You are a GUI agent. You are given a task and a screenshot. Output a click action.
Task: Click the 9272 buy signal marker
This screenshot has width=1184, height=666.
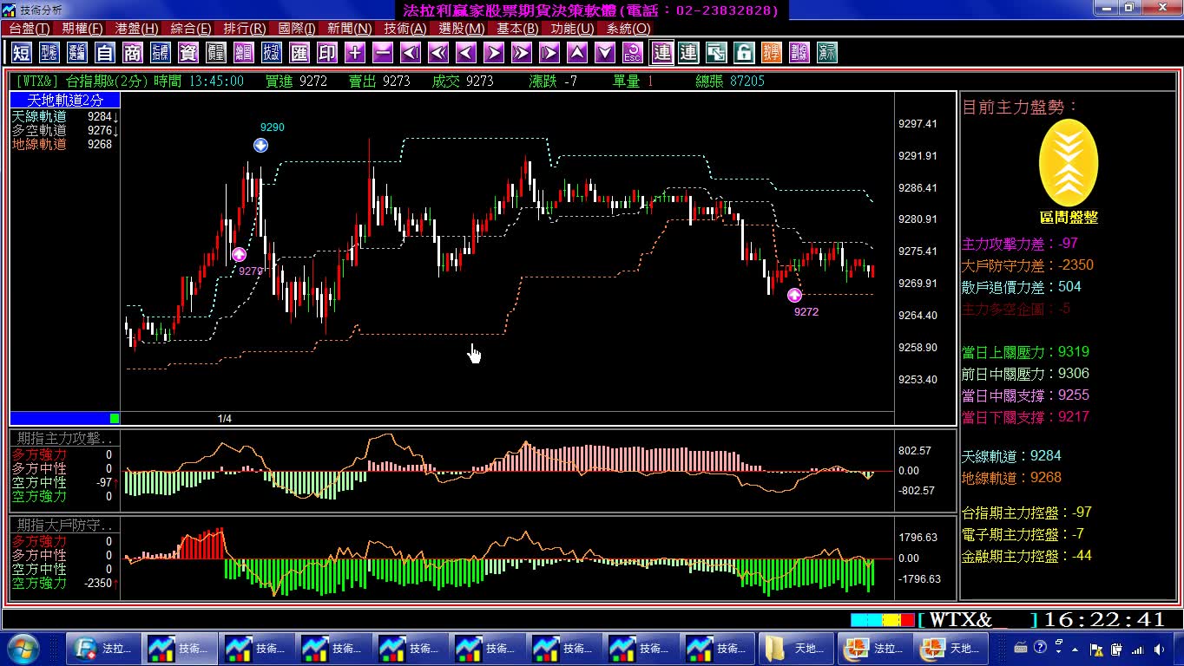click(x=795, y=296)
